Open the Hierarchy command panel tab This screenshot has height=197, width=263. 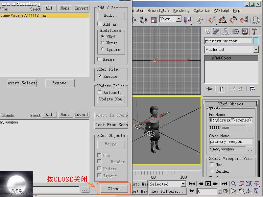tap(226, 32)
